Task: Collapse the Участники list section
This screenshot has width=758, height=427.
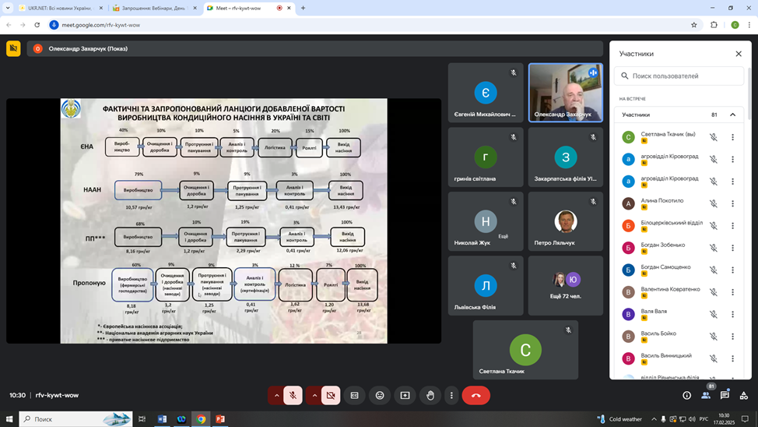Action: 732,115
